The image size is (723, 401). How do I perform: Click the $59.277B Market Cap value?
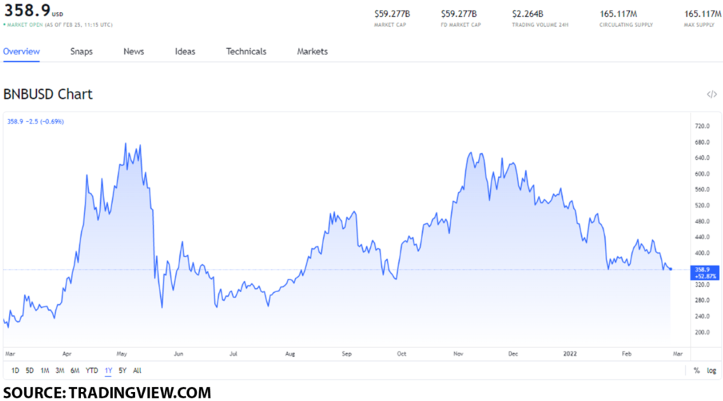(392, 14)
